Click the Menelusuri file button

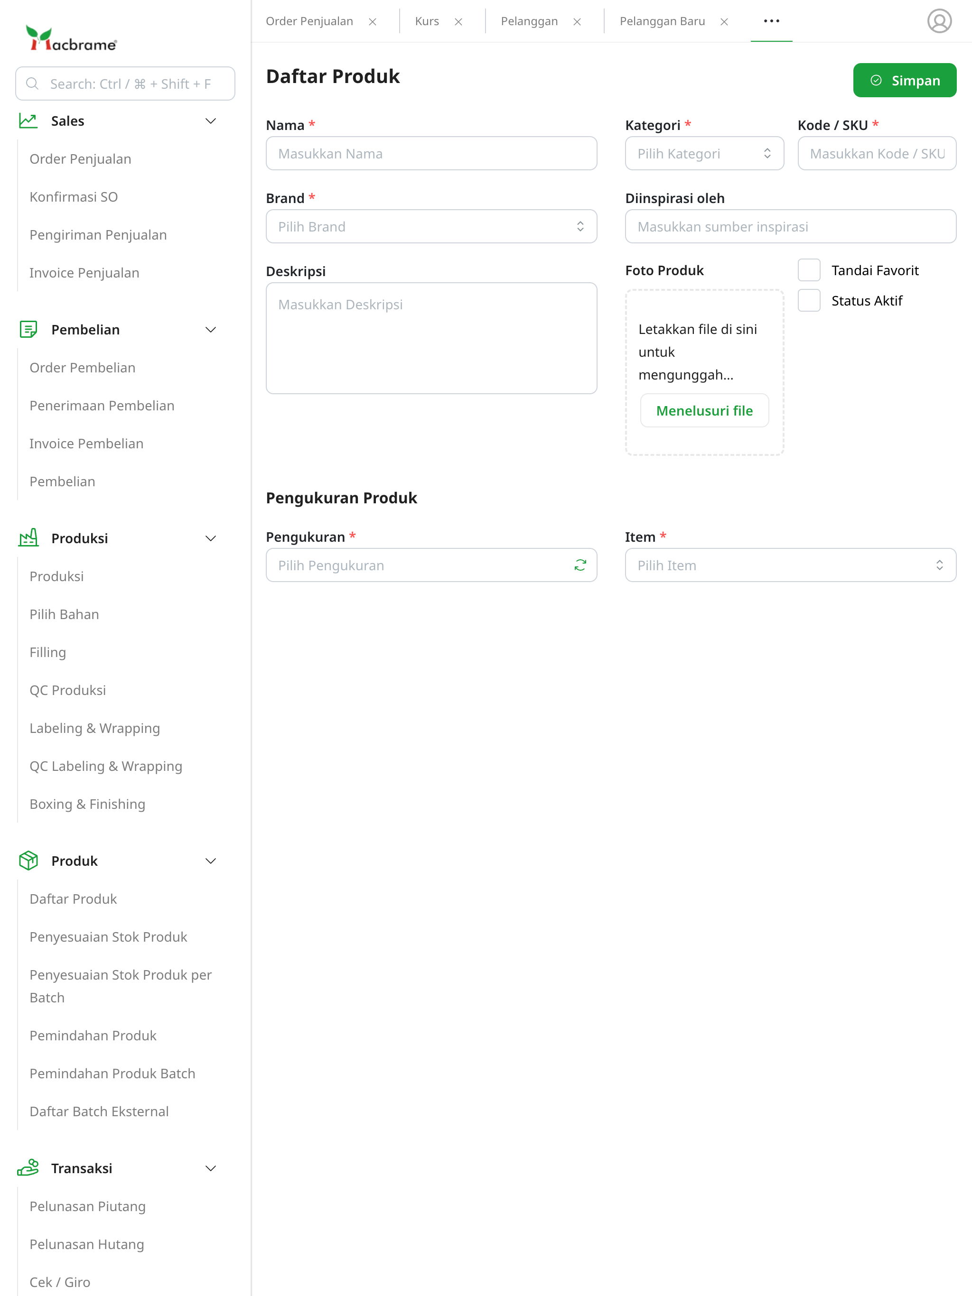point(704,411)
